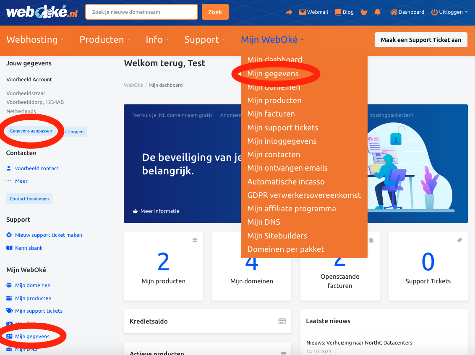Select Automatische incasso menu entry

tap(286, 181)
